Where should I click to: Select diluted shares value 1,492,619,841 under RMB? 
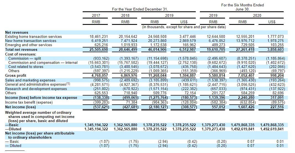pyautogui.click(x=243, y=129)
